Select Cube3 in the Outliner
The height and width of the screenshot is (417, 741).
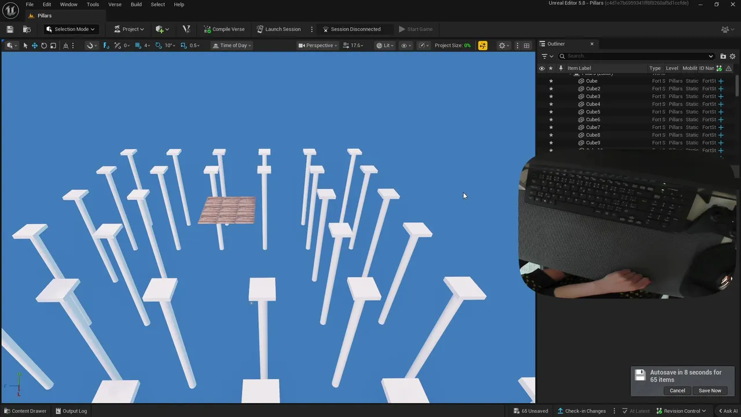593,96
